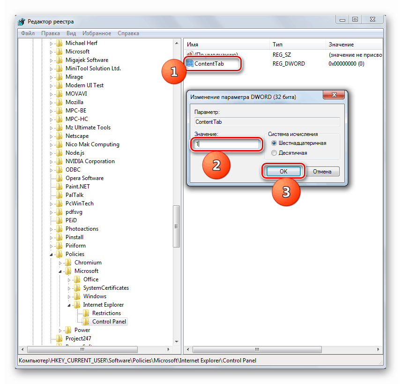This screenshot has height=384, width=401.
Task: Click the Opera Software folder icon
Action: pos(59,178)
